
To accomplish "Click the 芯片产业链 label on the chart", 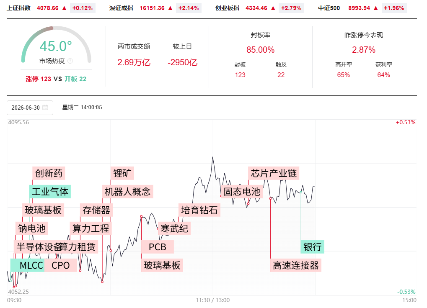I will coord(274,173).
